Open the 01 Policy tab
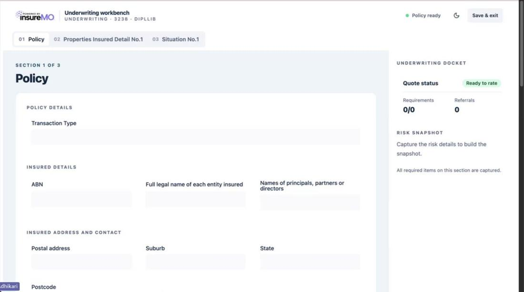 31,39
